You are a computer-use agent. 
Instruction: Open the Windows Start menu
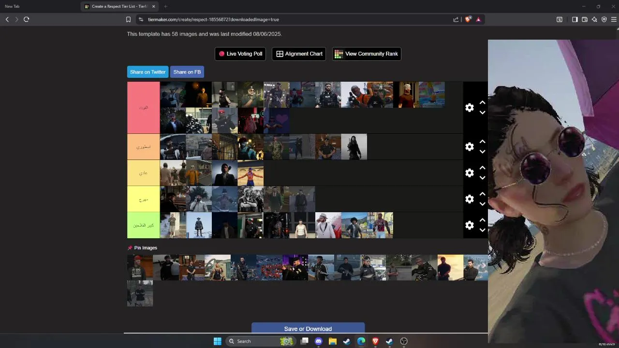pos(218,341)
